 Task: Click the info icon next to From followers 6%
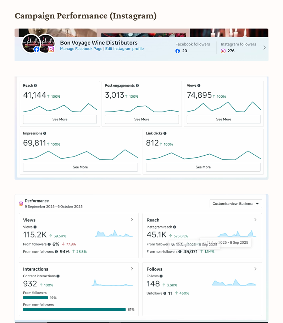[x=49, y=244]
